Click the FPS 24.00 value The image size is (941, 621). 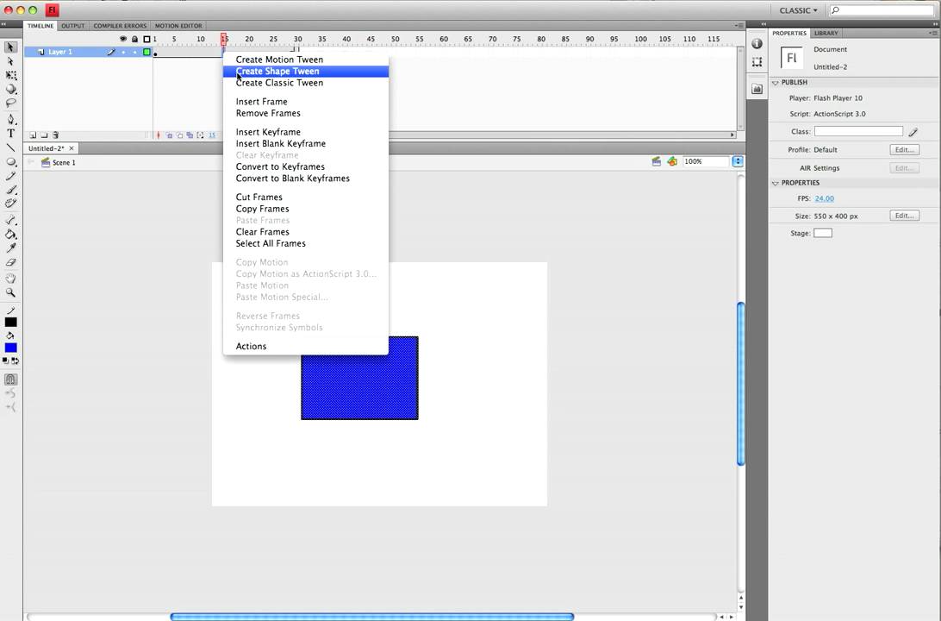point(824,198)
